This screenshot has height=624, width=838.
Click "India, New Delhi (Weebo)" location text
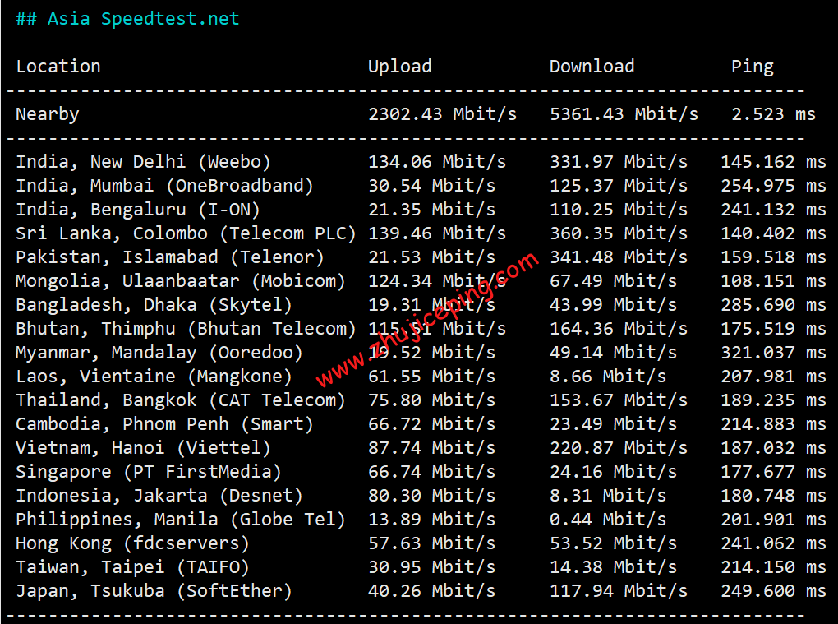(x=143, y=161)
